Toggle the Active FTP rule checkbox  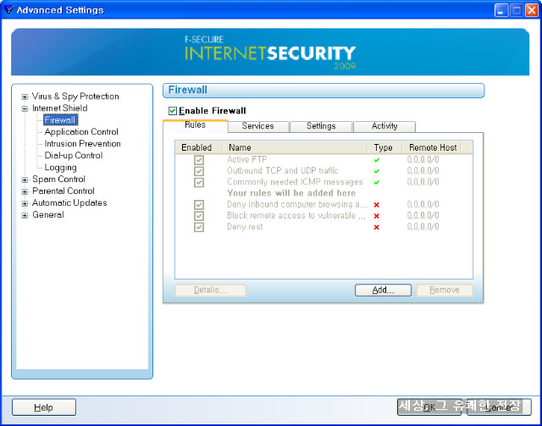[199, 160]
